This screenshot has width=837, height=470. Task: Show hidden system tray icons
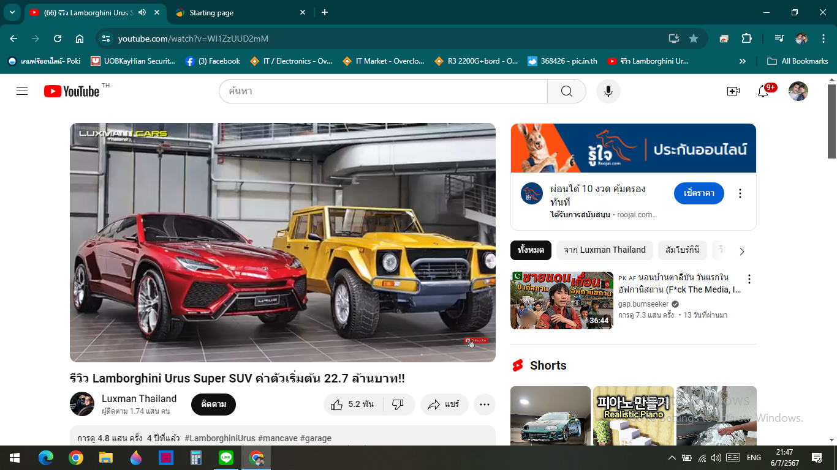click(672, 458)
